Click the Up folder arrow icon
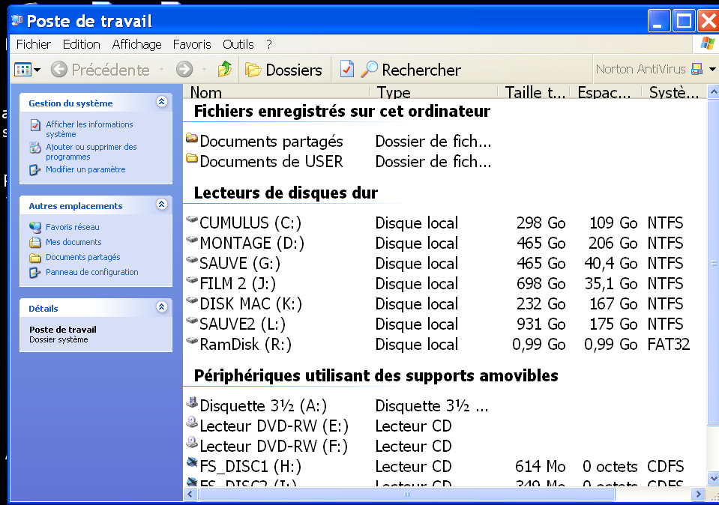This screenshot has height=505, width=719. (x=225, y=70)
